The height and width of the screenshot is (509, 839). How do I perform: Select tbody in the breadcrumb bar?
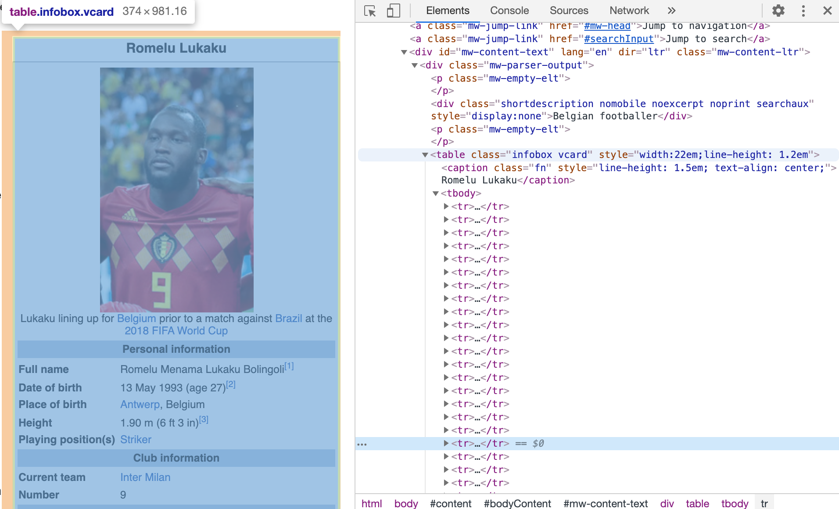coord(735,503)
